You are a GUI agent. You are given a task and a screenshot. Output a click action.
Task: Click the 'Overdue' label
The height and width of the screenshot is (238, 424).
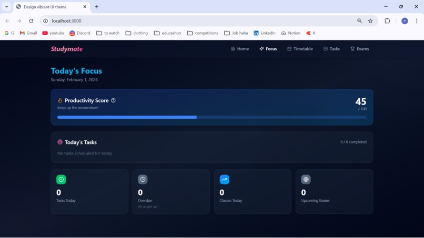coord(145,201)
